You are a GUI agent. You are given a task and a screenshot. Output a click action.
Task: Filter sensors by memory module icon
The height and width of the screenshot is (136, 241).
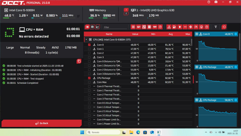pyautogui.click(x=155, y=27)
